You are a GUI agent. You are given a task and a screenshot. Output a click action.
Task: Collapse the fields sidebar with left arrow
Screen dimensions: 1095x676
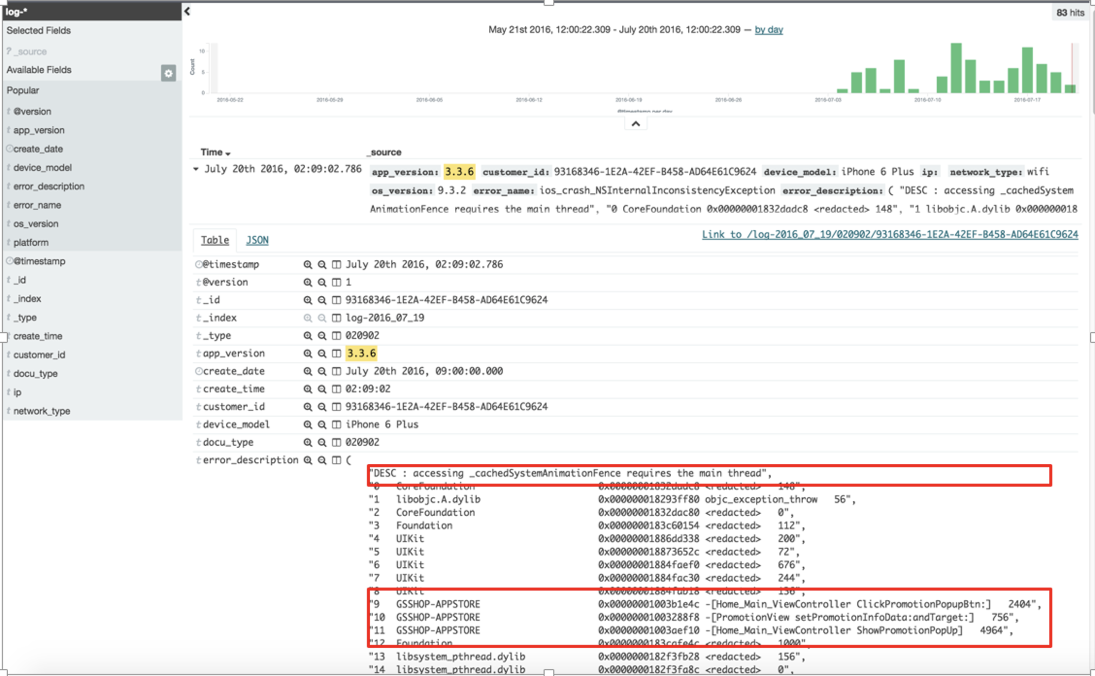point(187,11)
